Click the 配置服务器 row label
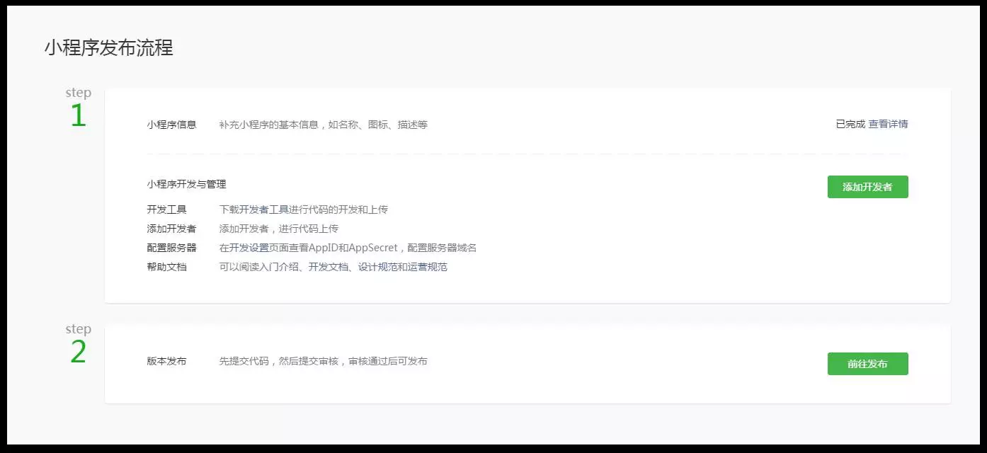 [x=171, y=248]
